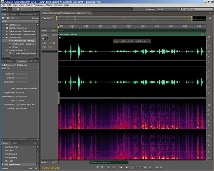
Task: Open the File menu
Action: (x=3, y=5)
